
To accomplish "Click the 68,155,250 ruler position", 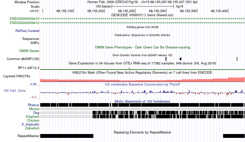I will [x=126, y=11].
